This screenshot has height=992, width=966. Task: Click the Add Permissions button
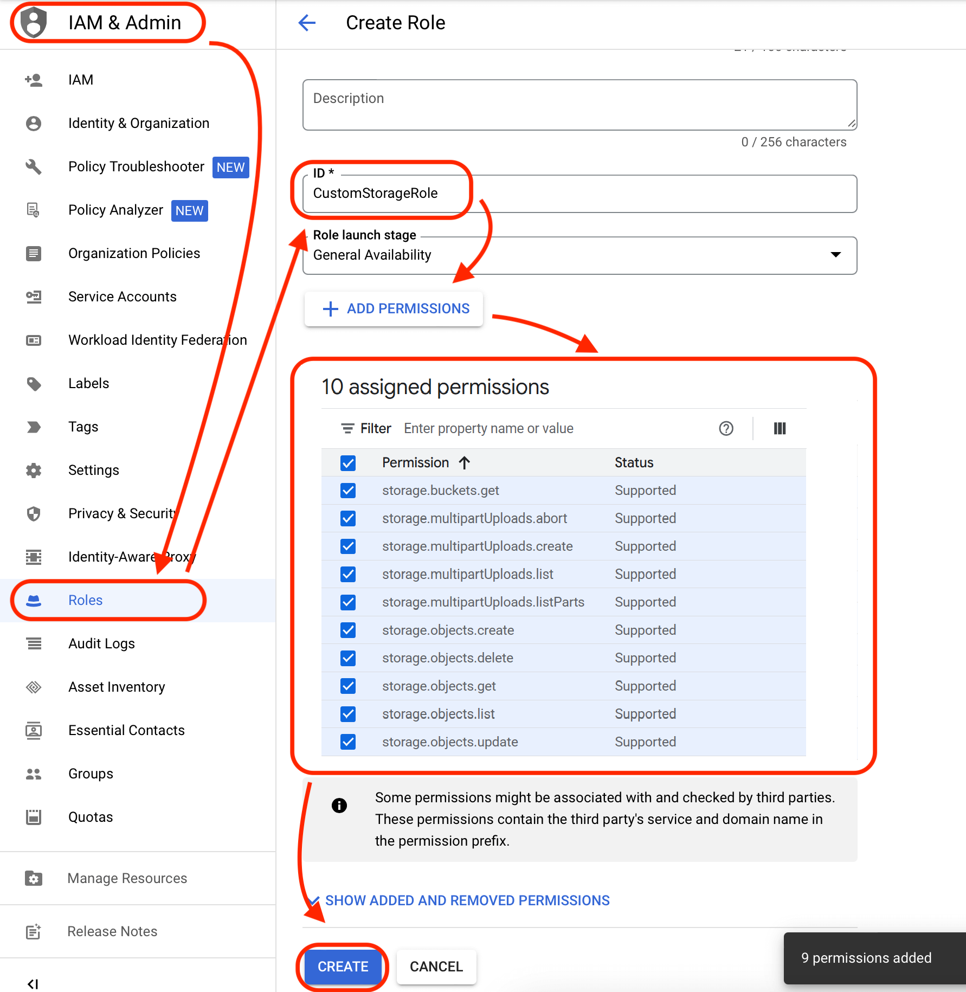click(x=394, y=308)
